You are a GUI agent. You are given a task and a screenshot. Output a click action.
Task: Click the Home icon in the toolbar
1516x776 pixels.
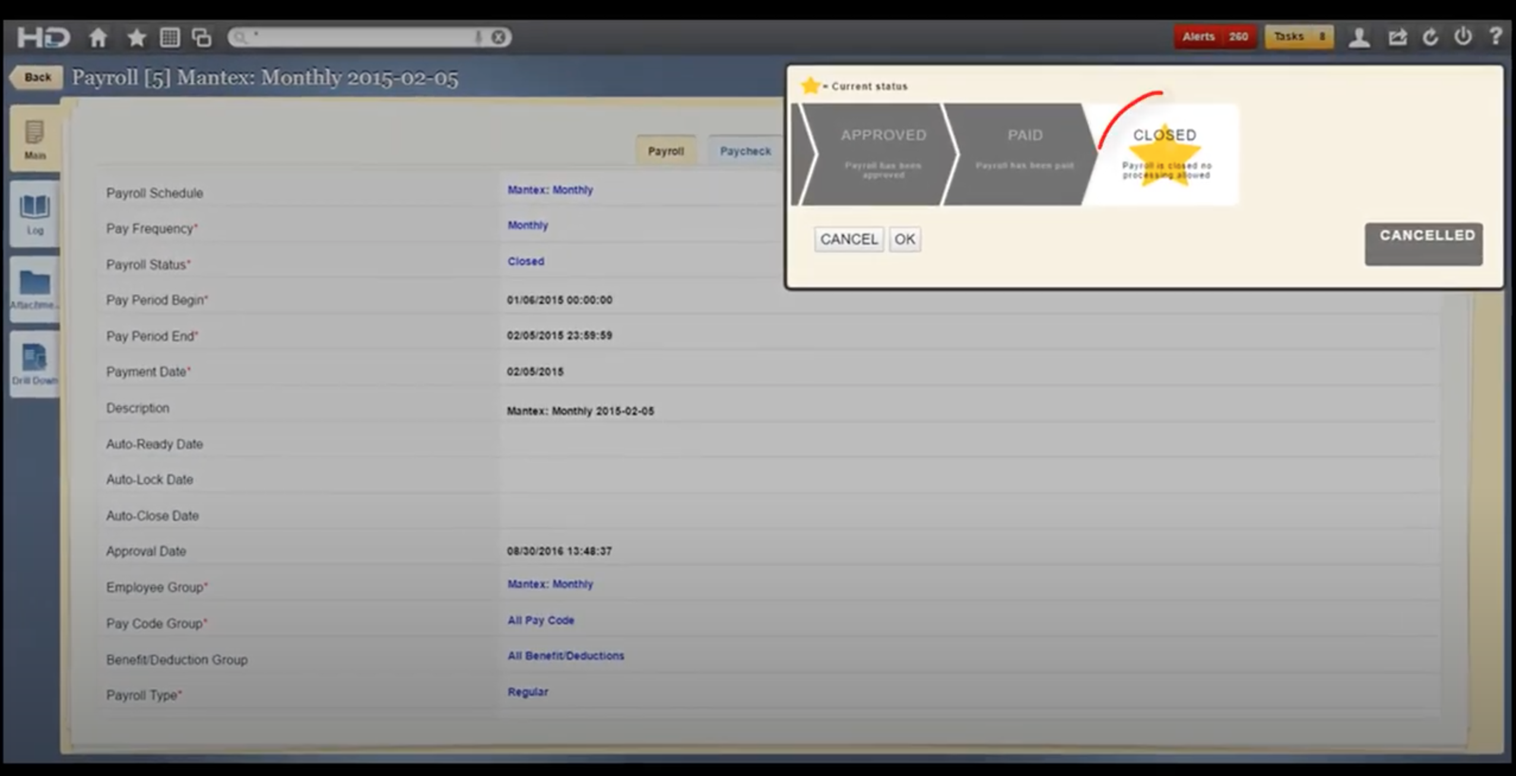(x=98, y=37)
